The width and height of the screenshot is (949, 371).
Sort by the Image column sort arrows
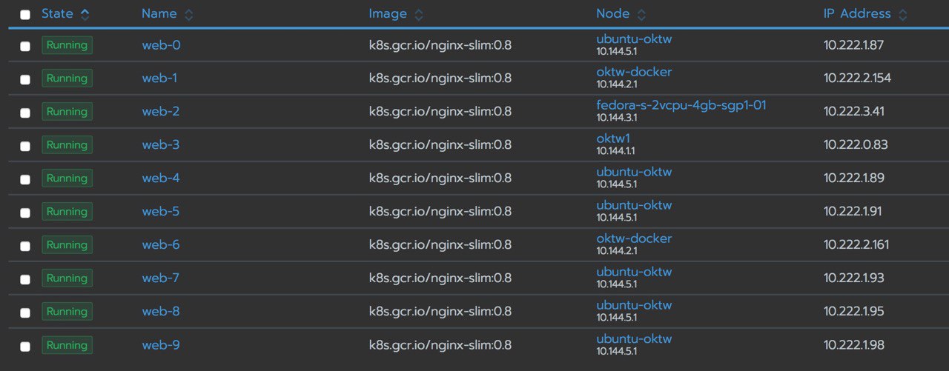click(419, 14)
